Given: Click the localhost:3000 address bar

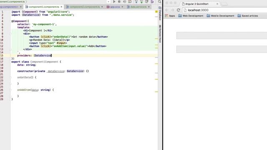Looking at the screenshot, I should point(225,10).
